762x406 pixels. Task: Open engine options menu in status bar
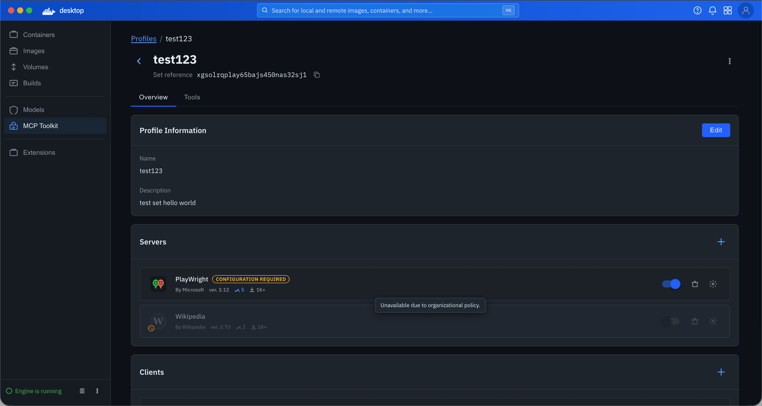[97, 391]
